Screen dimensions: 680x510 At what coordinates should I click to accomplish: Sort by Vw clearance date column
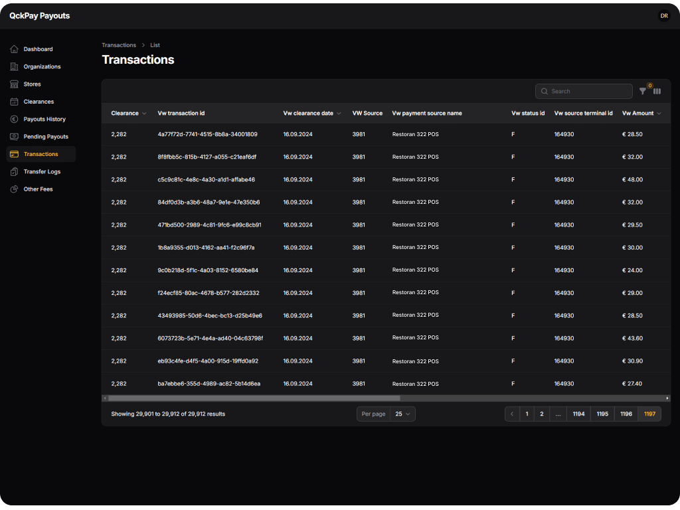point(311,114)
